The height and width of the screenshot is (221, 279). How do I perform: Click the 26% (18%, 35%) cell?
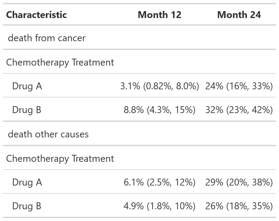coord(239,206)
